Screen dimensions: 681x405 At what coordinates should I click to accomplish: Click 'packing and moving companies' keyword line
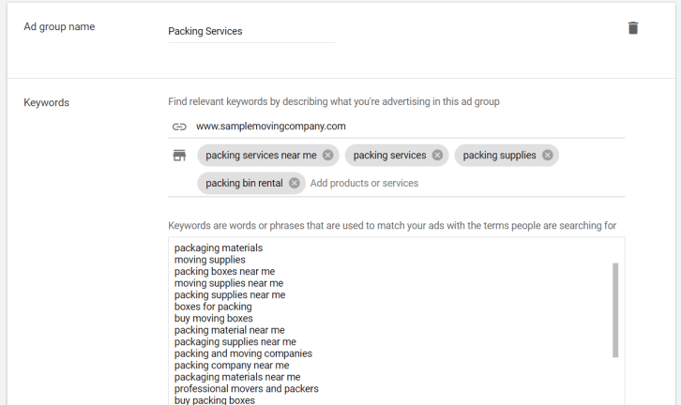(243, 353)
